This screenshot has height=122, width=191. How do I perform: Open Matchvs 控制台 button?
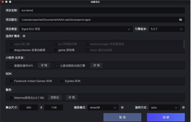point(55,98)
